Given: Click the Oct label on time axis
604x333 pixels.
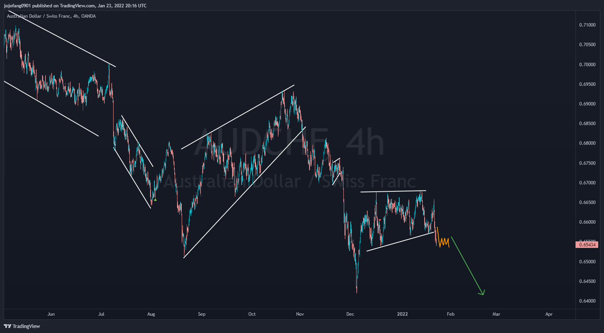Looking at the screenshot, I should 252,314.
